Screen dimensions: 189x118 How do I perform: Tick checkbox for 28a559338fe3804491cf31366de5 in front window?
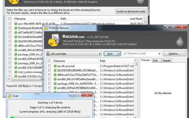point(49,70)
